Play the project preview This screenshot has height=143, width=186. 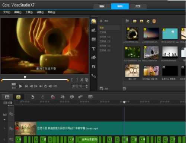20,86
